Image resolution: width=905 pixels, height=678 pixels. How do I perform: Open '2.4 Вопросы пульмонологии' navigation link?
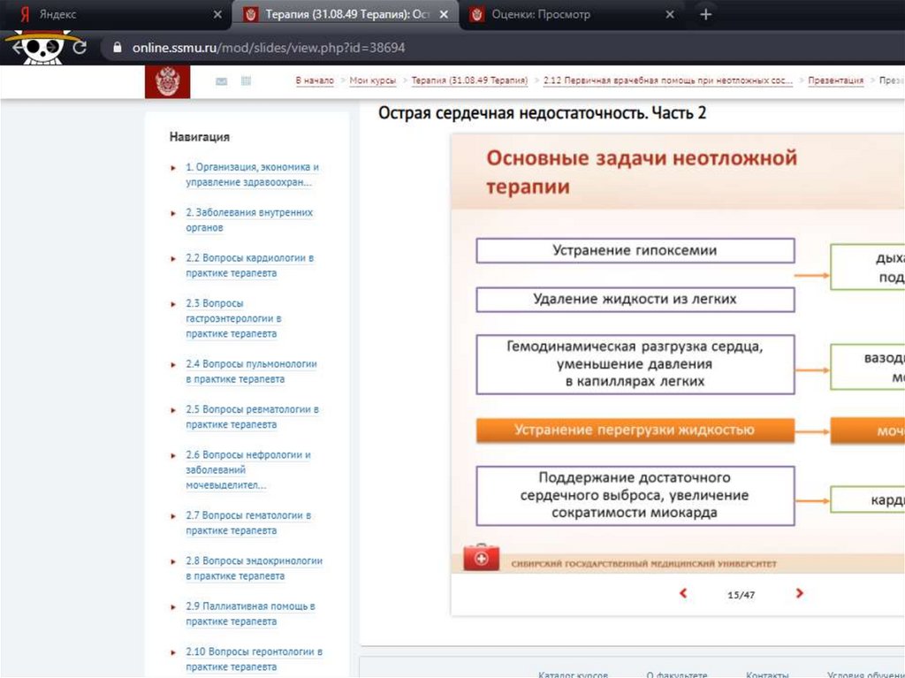click(251, 371)
